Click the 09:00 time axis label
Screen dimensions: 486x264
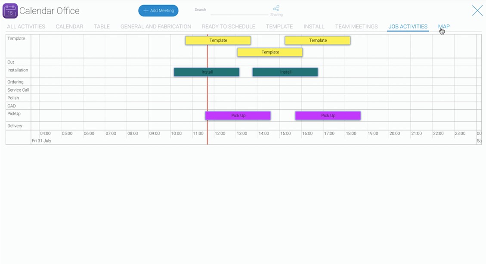155,134
